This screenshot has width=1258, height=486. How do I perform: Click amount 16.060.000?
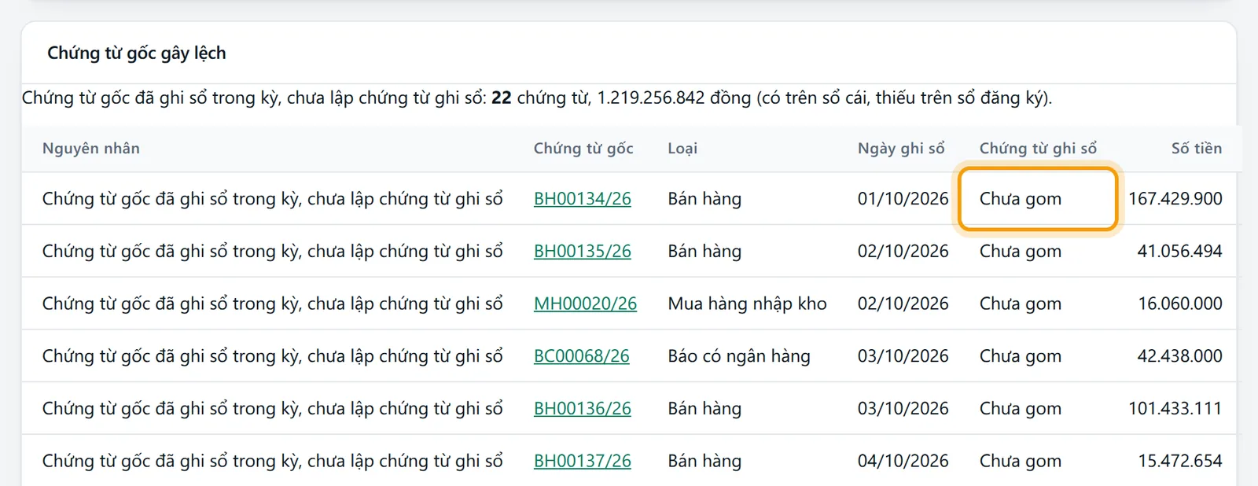(1180, 304)
